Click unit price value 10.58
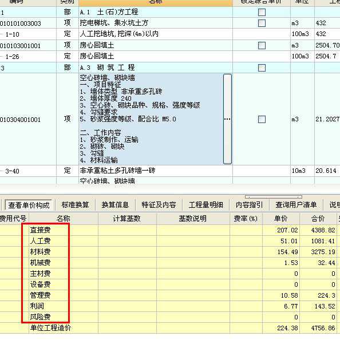Image resolution: width=340 pixels, height=340 pixels. 289,295
